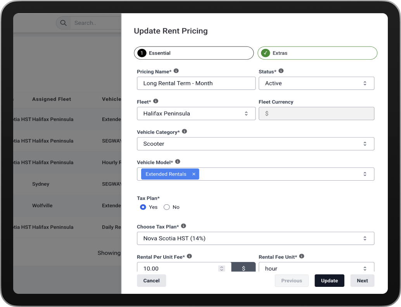This screenshot has width=401, height=307.
Task: Select Yes for Tax Plan
Action: click(x=143, y=207)
